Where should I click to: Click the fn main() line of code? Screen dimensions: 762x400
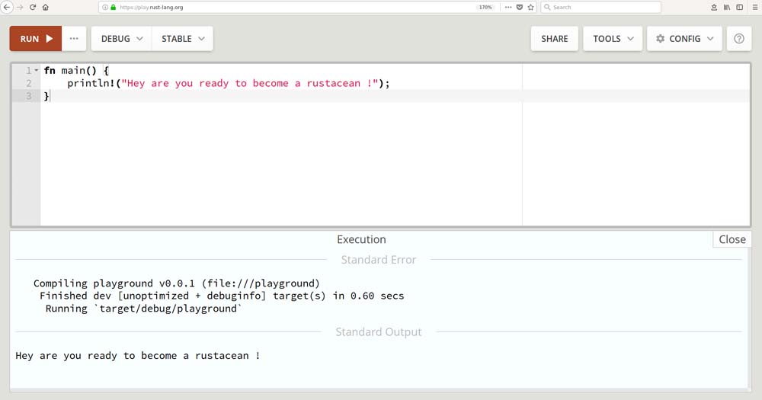pos(76,70)
